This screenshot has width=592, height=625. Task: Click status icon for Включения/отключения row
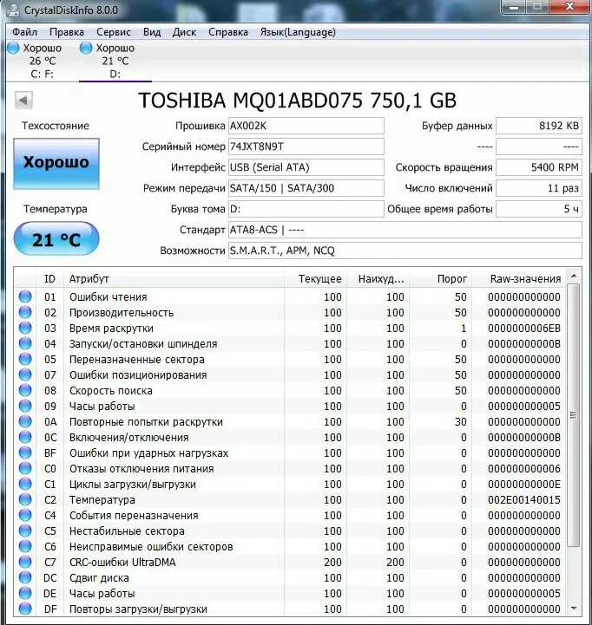(25, 437)
